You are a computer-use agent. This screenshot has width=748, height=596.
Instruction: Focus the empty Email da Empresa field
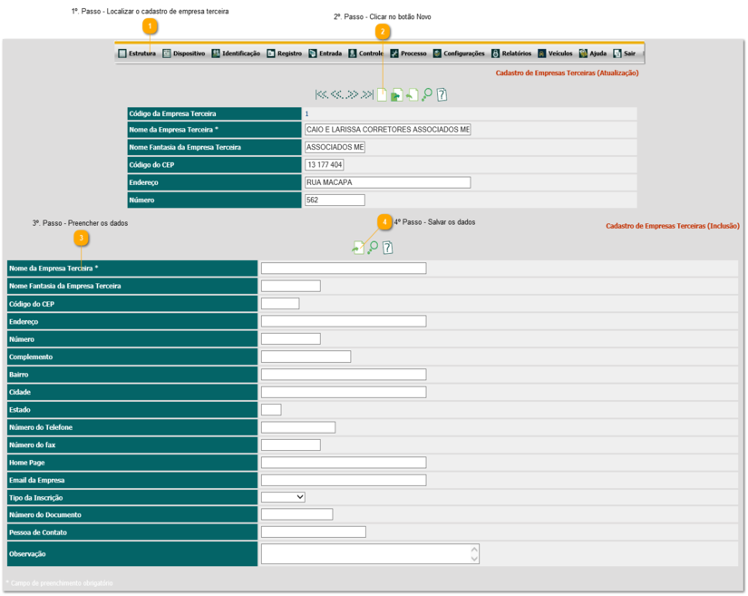click(x=343, y=480)
